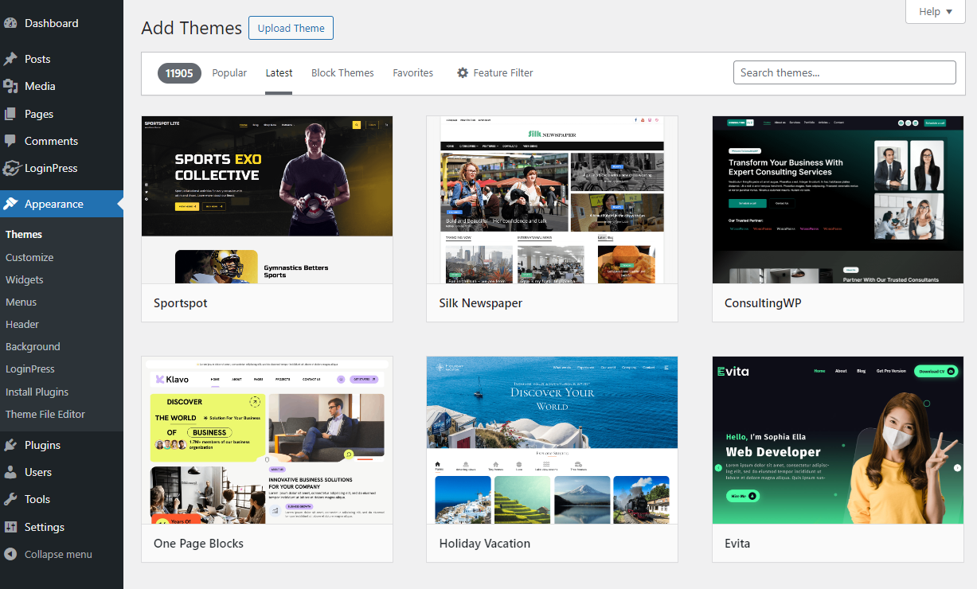The width and height of the screenshot is (977, 589).
Task: Click the Upload Theme button
Action: point(291,28)
